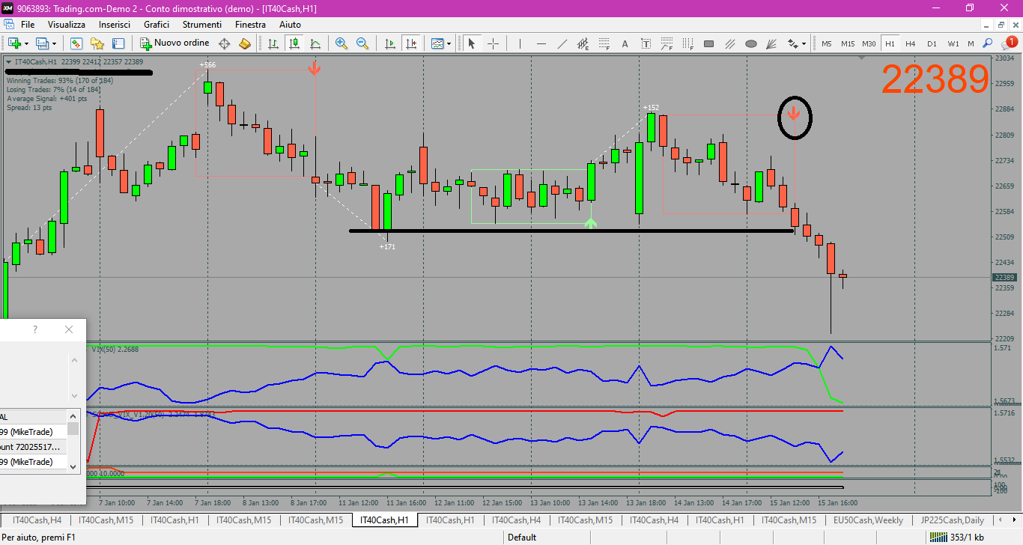
Task: Switch to bar chart display
Action: coord(273,43)
